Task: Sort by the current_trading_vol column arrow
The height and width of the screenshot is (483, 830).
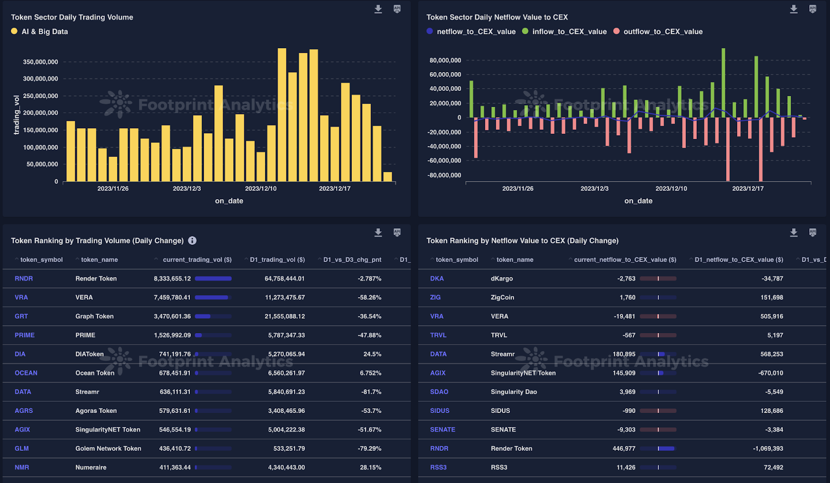Action: [155, 259]
